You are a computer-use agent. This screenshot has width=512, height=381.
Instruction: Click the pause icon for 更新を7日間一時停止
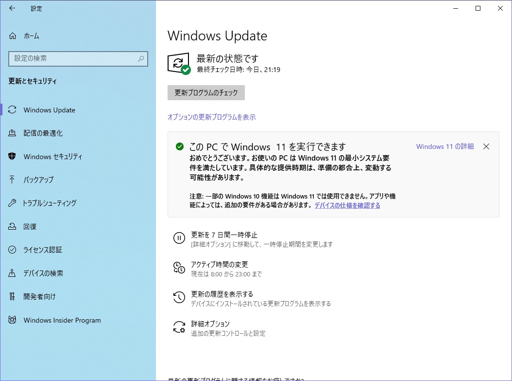[x=179, y=238]
